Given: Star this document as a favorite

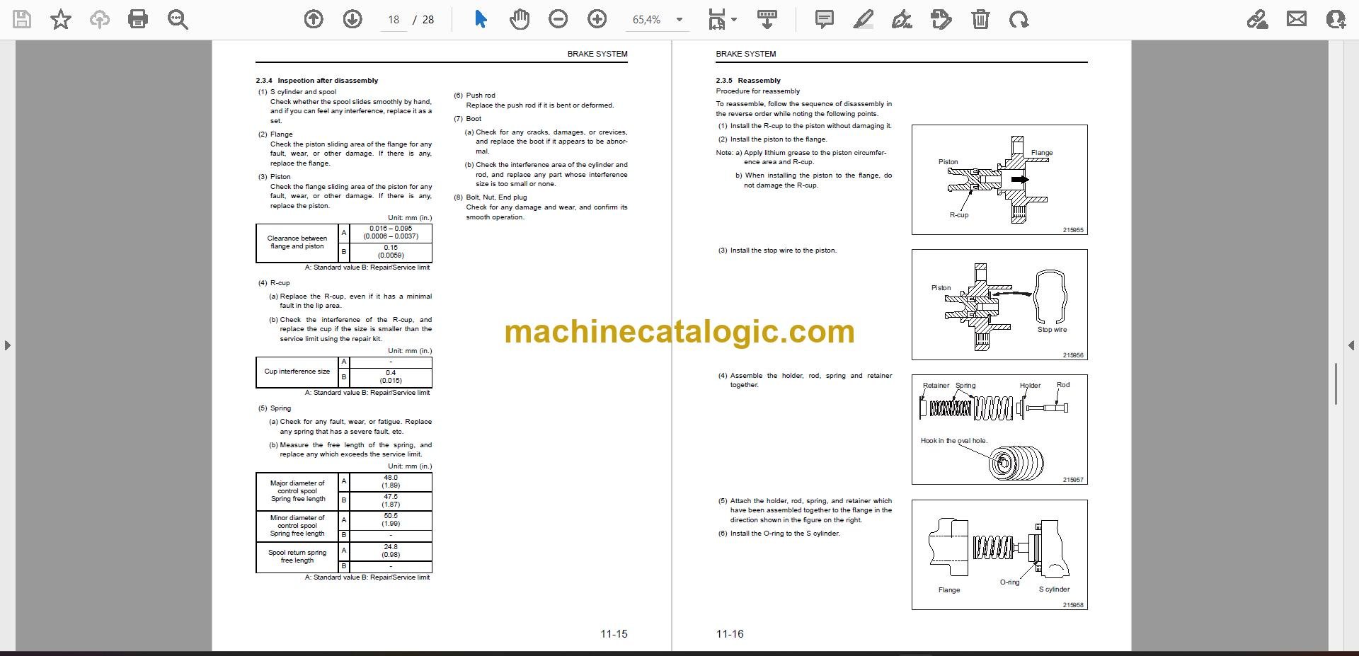Looking at the screenshot, I should click(x=61, y=20).
